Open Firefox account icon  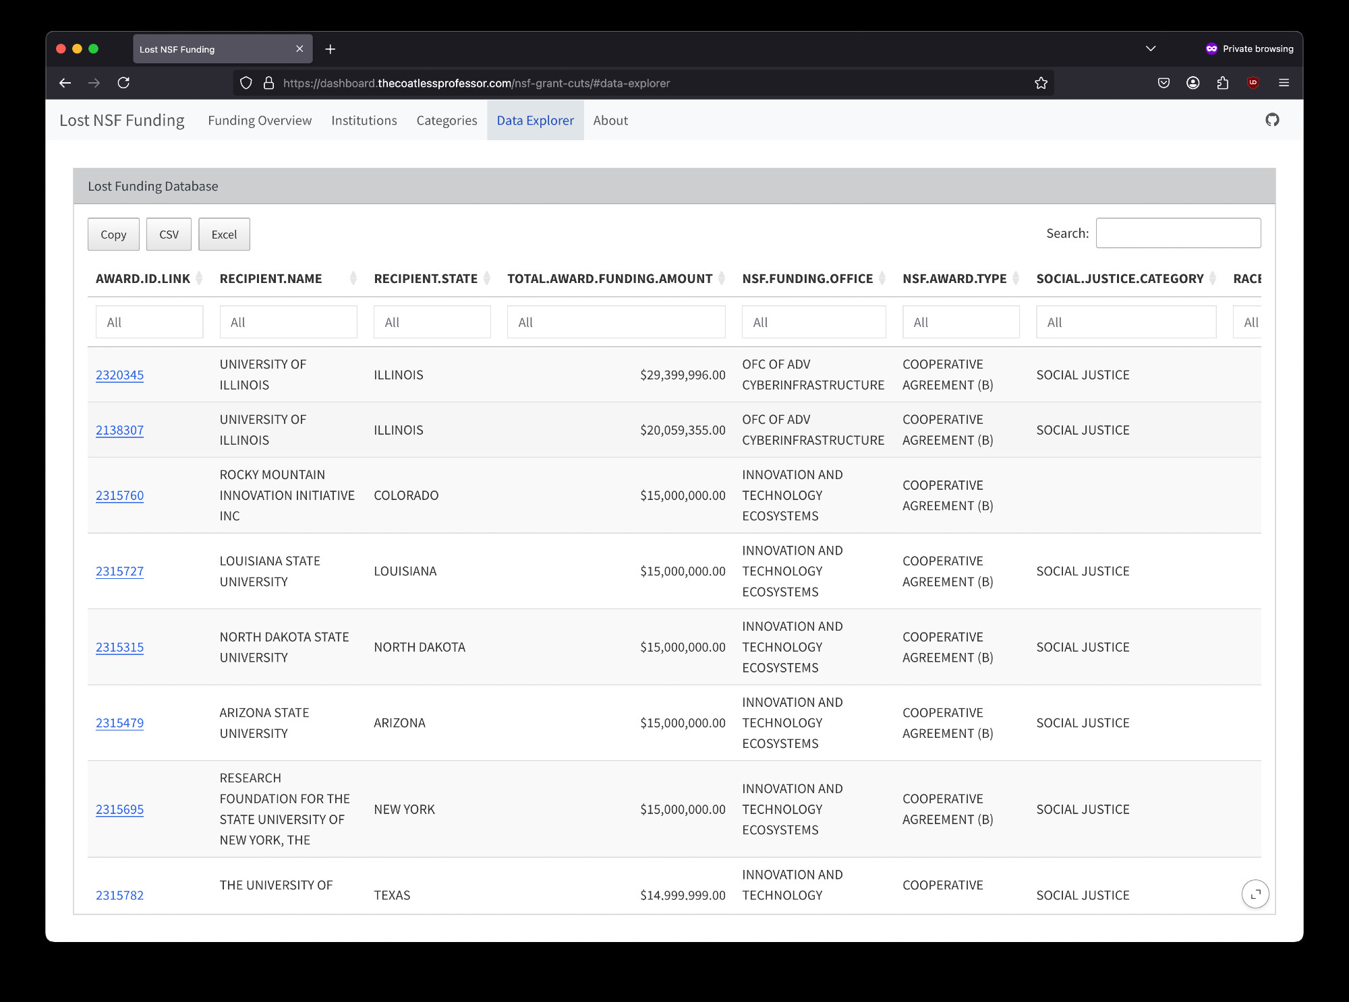tap(1193, 83)
